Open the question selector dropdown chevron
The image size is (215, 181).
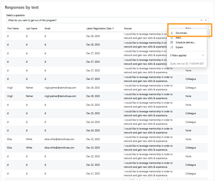[206, 20]
